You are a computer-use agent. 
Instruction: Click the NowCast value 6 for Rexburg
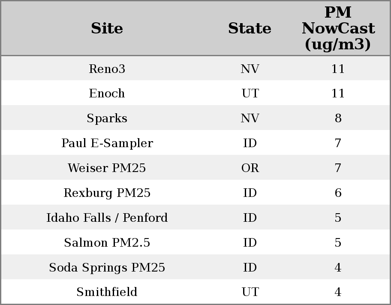338,193
